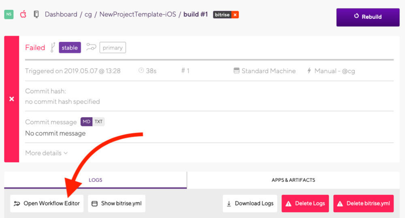Click the Commit hash: label
Viewport: 405px width, 218px height.
[x=45, y=91]
